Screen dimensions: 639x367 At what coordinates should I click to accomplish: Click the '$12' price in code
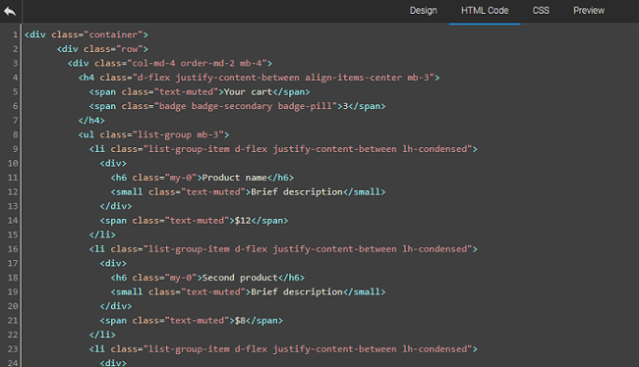243,221
